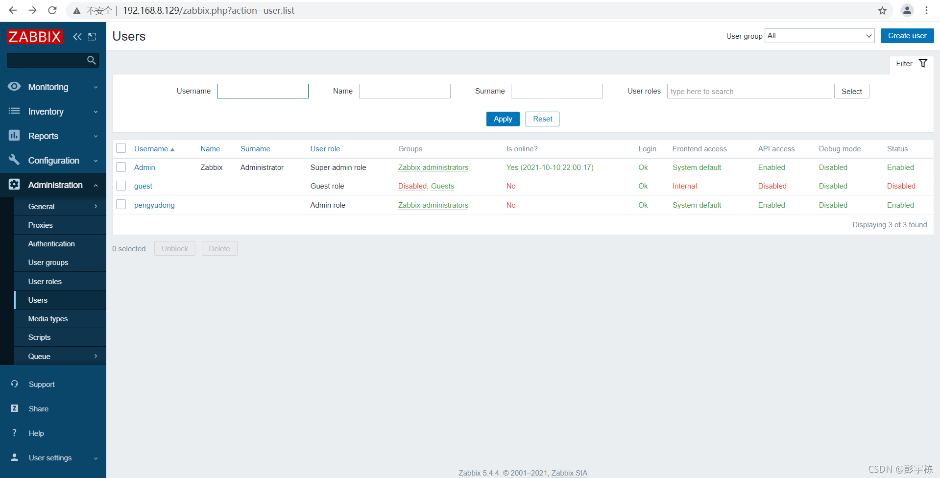
Task: Open browser three-dot menu
Action: pyautogui.click(x=926, y=10)
